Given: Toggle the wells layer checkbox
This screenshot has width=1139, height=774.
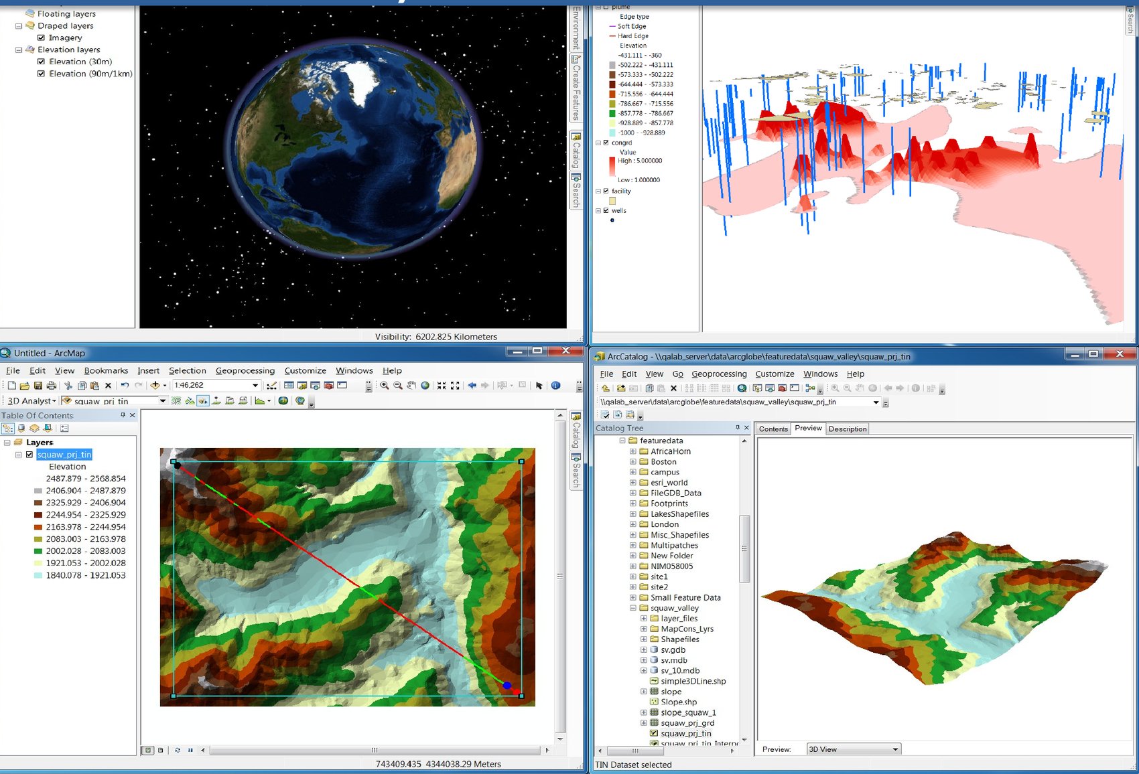Looking at the screenshot, I should click(606, 210).
